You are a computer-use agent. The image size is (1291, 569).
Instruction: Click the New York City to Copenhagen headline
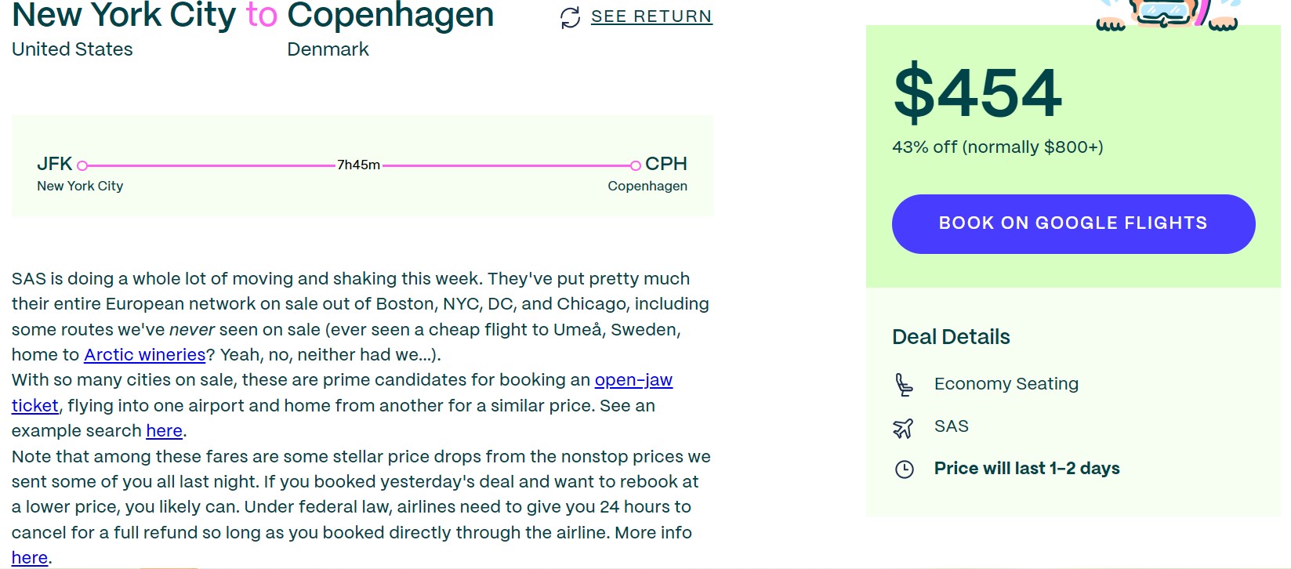pyautogui.click(x=251, y=16)
